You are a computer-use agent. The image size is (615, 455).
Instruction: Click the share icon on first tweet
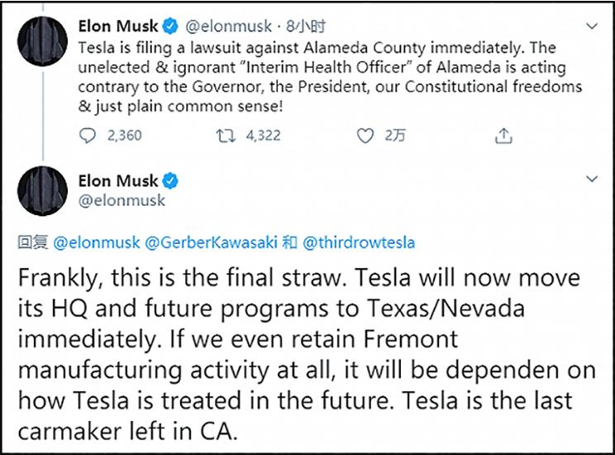tap(504, 136)
